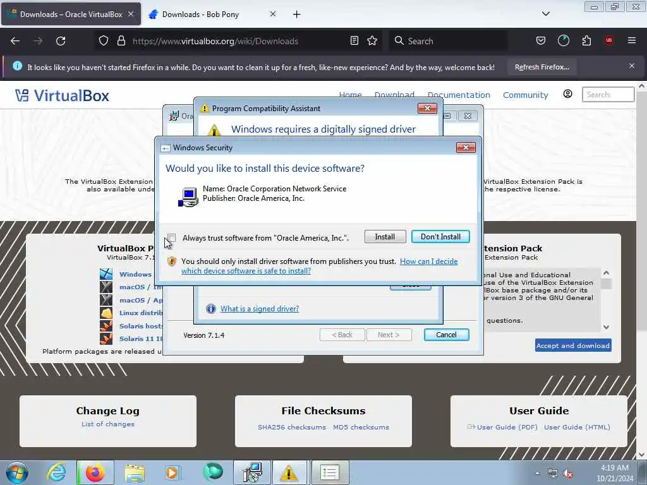Click the circular profile toolbar icon

(x=563, y=40)
